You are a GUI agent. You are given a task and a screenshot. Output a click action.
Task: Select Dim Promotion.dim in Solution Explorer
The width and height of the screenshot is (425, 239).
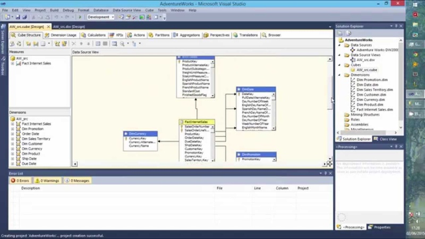(372, 80)
